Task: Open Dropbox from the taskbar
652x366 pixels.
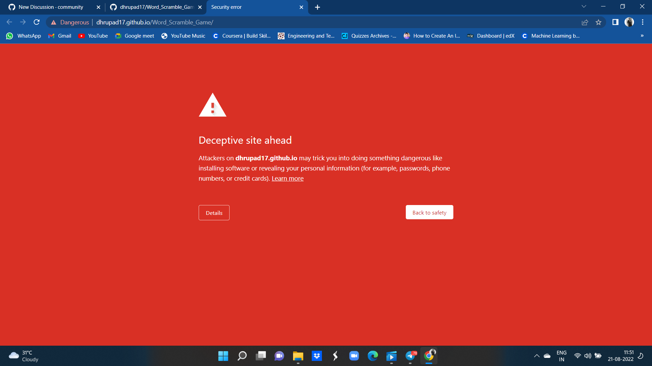Action: pyautogui.click(x=316, y=356)
